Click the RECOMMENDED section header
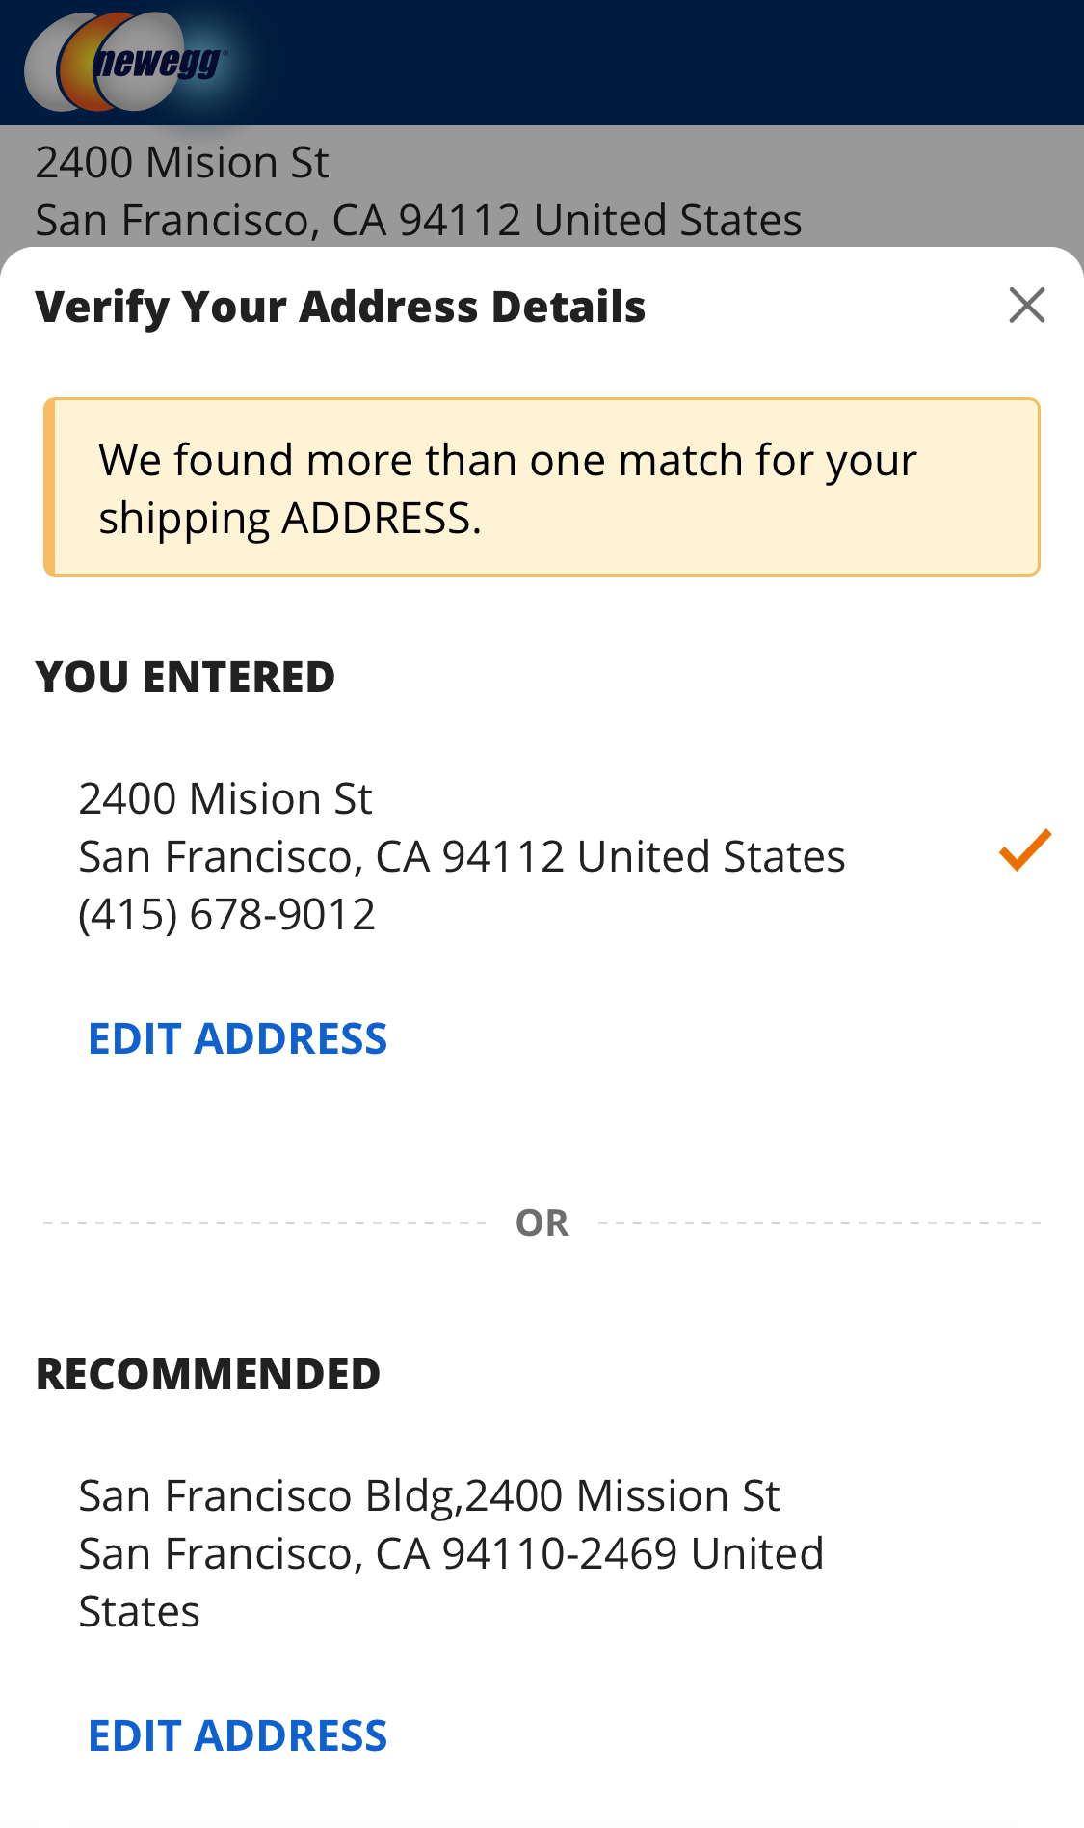 pos(208,1375)
